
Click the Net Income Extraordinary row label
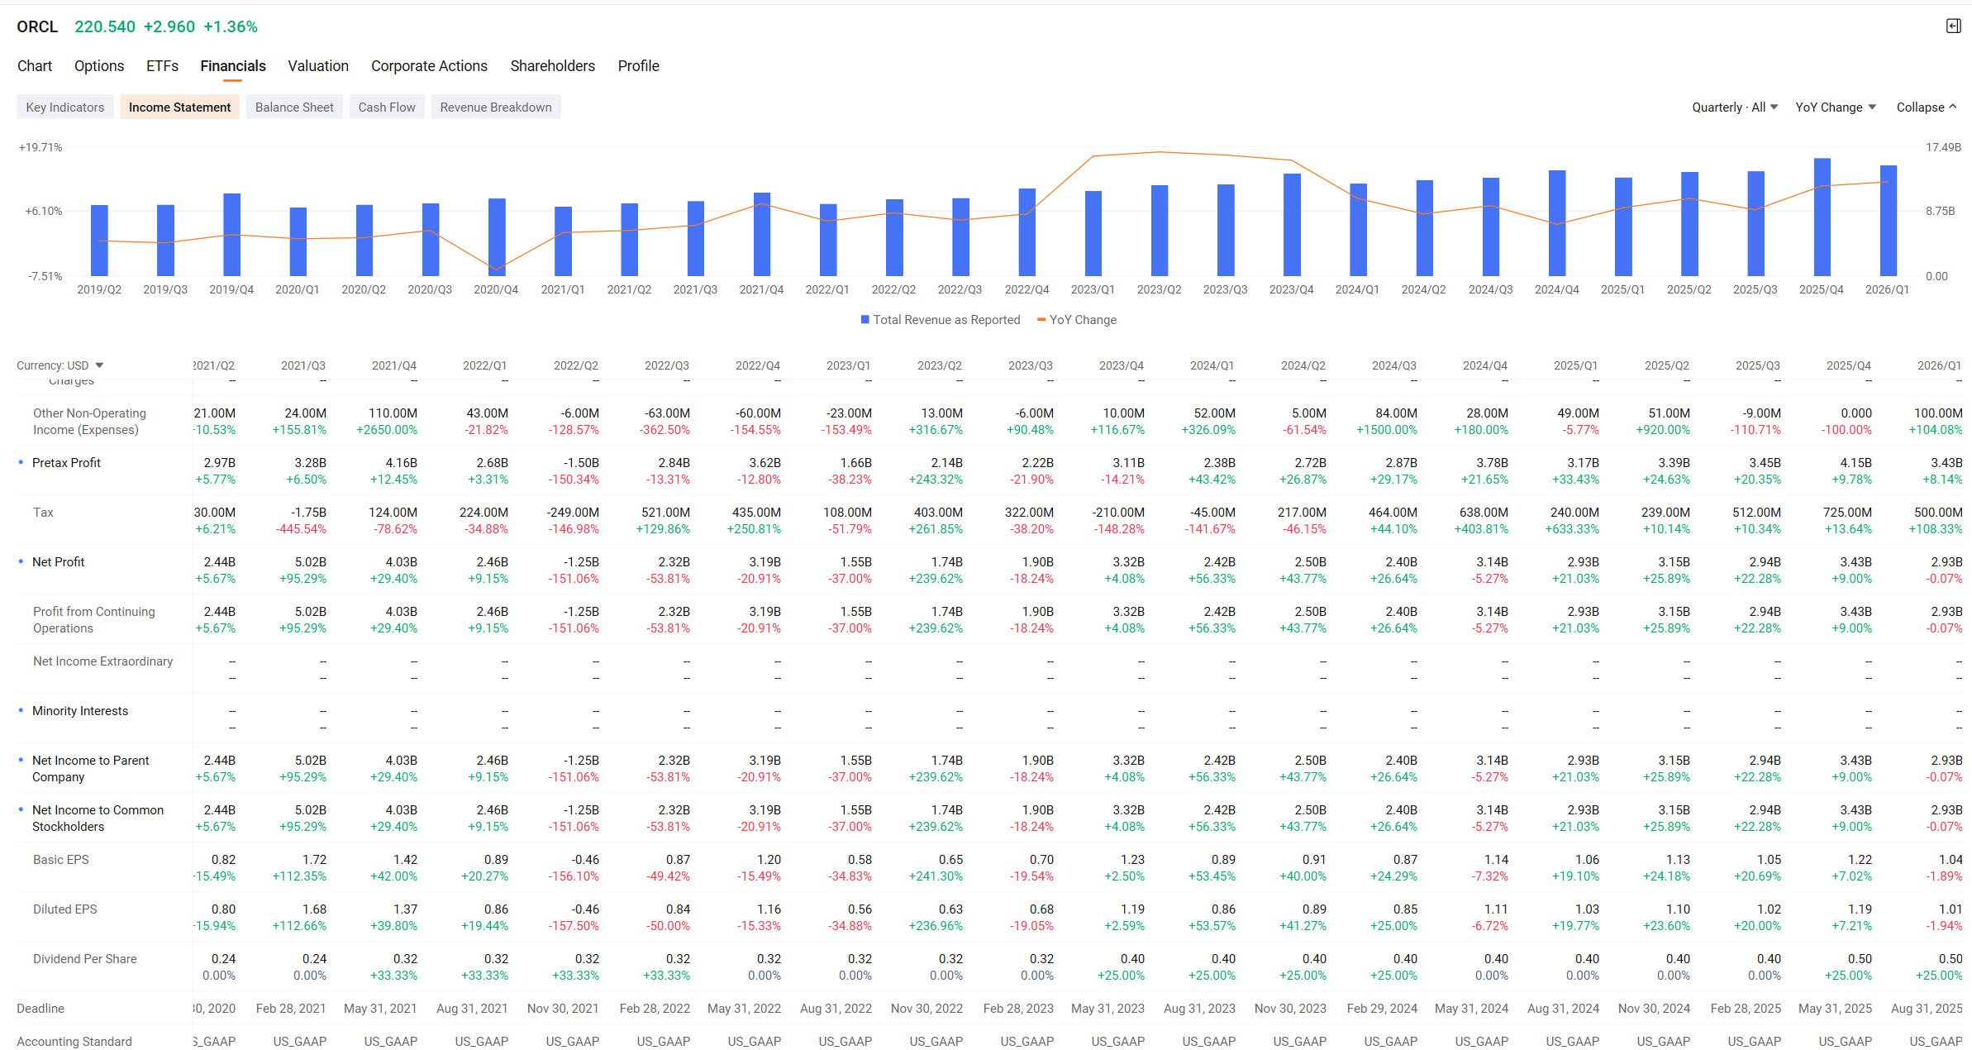103,661
